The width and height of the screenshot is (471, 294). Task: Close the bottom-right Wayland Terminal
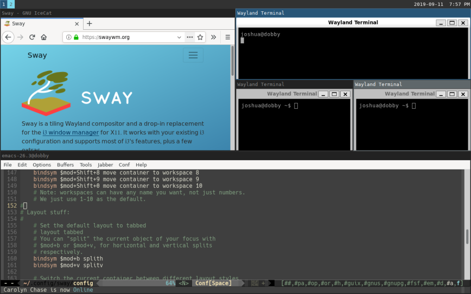[463, 94]
